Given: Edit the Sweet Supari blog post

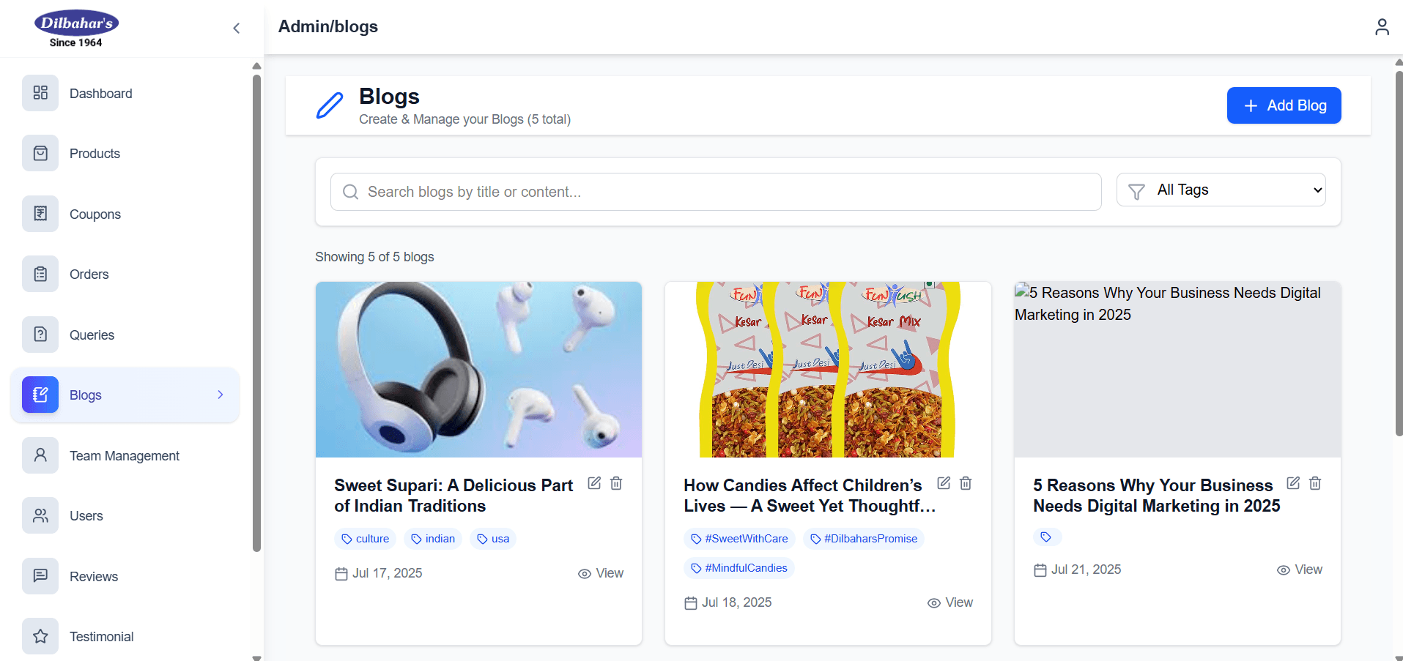Looking at the screenshot, I should pyautogui.click(x=594, y=483).
